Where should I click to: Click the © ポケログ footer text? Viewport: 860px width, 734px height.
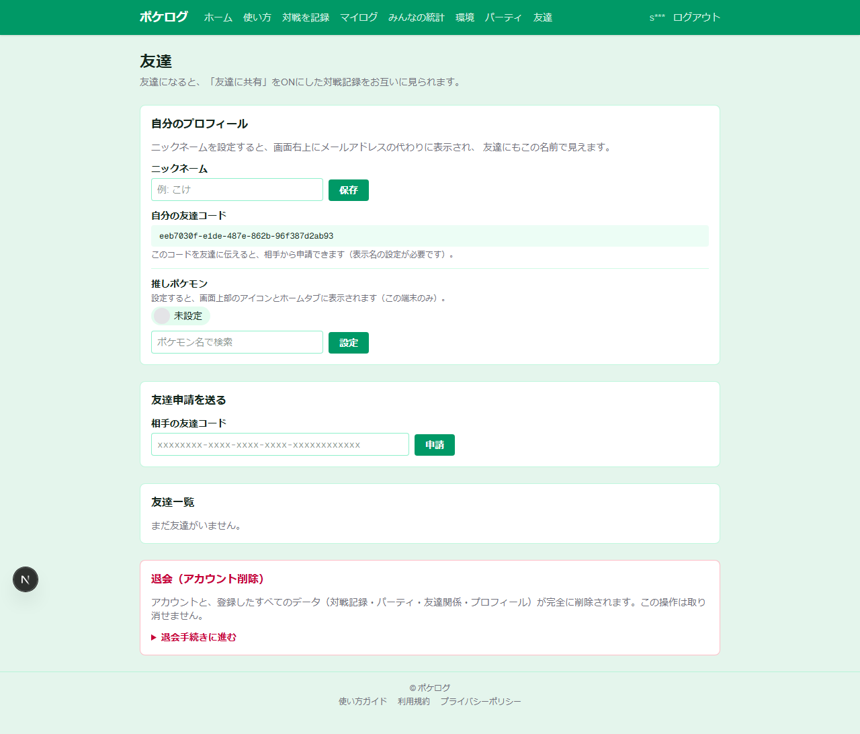pos(430,688)
